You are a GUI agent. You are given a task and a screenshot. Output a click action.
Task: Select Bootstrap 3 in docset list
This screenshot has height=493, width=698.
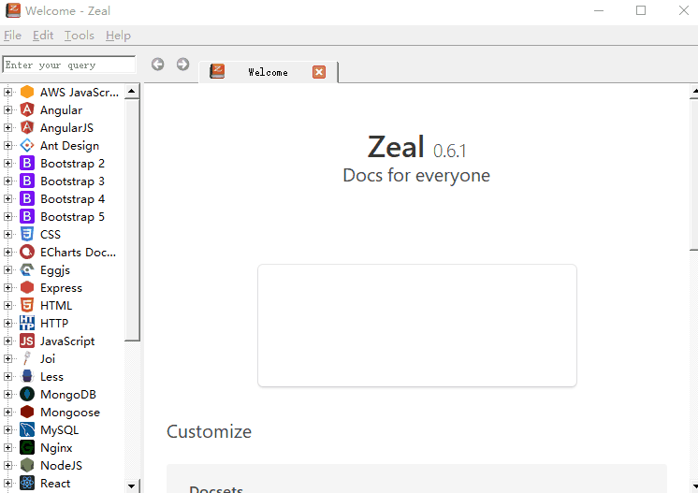[x=73, y=181]
